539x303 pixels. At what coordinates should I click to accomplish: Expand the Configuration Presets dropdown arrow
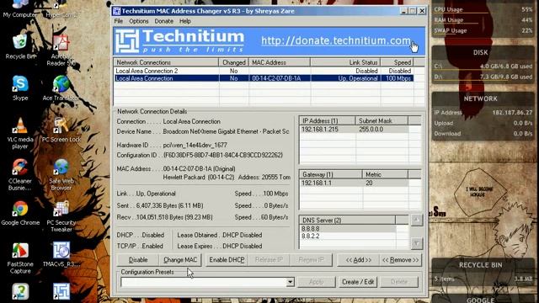point(290,282)
